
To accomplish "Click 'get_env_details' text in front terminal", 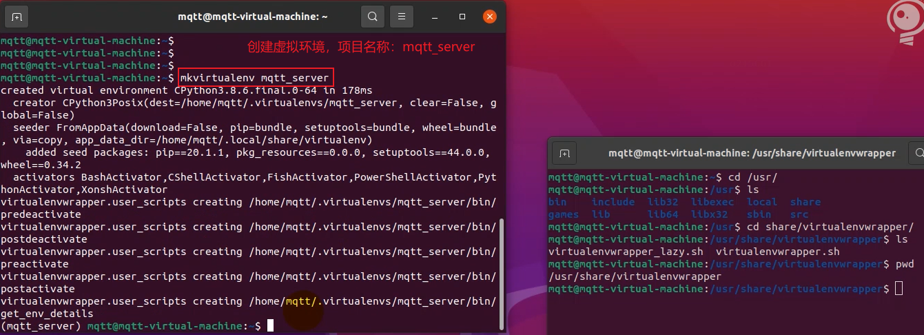I will point(47,314).
